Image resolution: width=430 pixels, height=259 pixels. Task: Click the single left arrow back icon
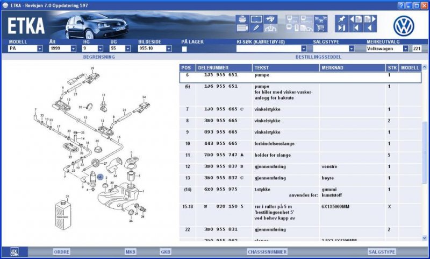tap(370, 28)
